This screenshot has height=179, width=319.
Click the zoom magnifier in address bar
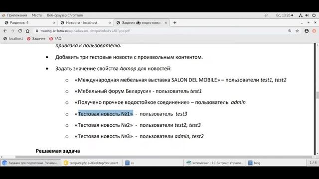click(290, 31)
